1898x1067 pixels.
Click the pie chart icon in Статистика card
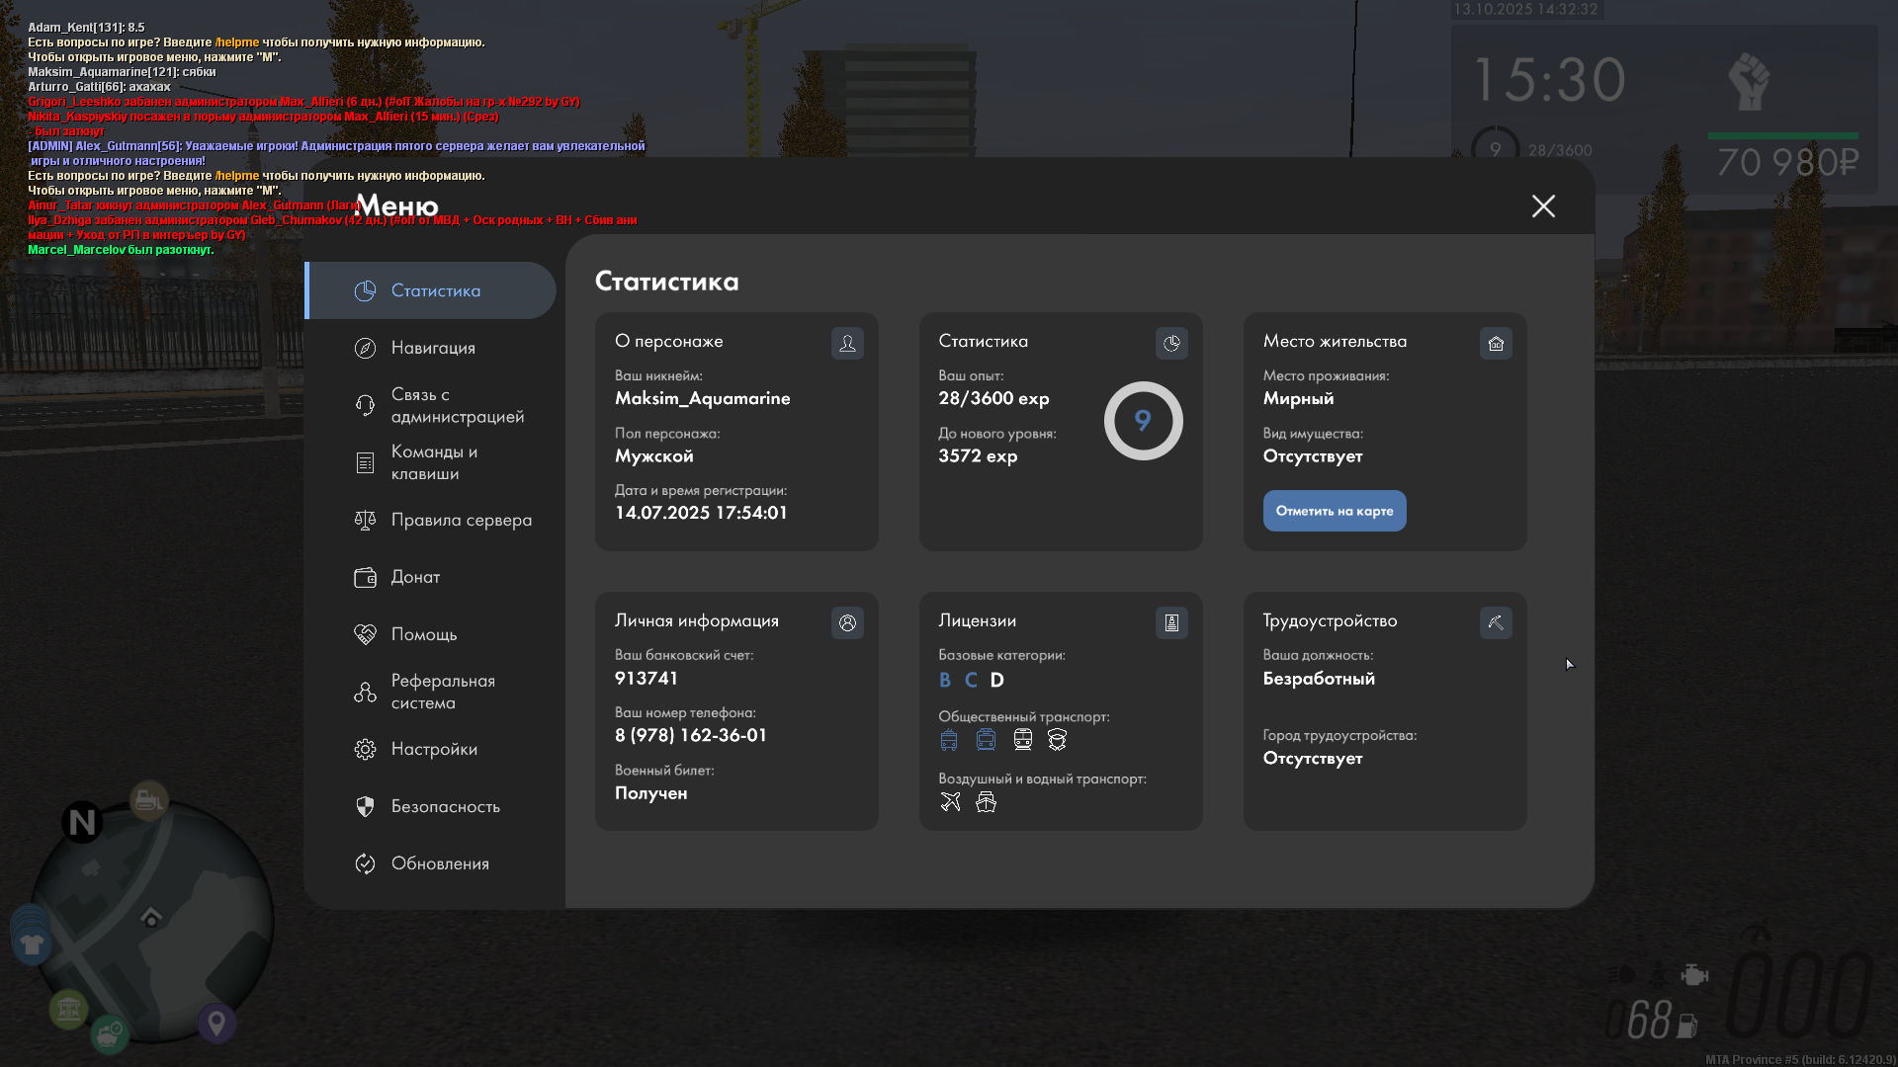(1171, 343)
